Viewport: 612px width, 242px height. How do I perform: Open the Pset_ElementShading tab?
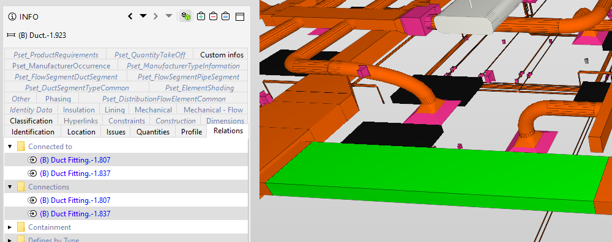coord(199,87)
